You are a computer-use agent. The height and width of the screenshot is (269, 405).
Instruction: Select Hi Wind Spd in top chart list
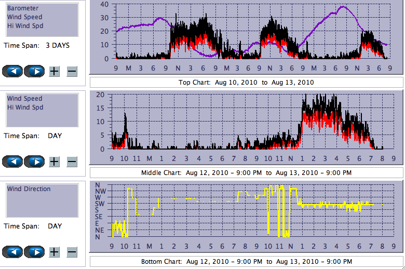(25, 26)
